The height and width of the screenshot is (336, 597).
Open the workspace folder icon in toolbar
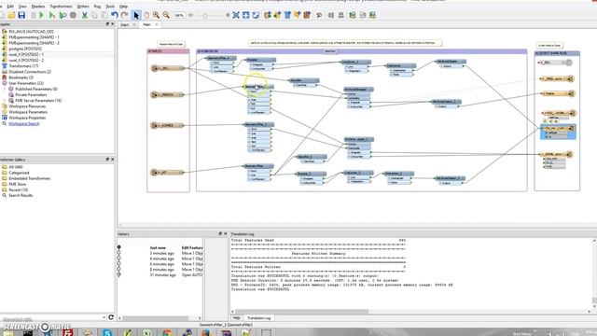click(x=11, y=15)
